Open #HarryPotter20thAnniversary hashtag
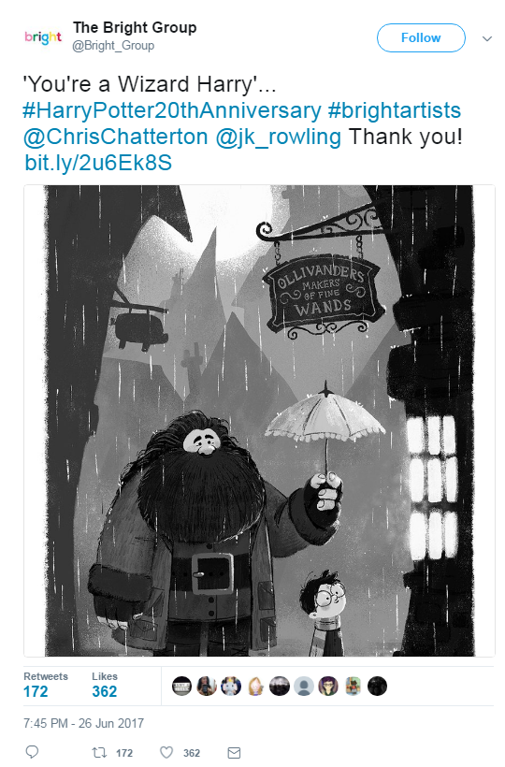The height and width of the screenshot is (767, 505). (172, 110)
